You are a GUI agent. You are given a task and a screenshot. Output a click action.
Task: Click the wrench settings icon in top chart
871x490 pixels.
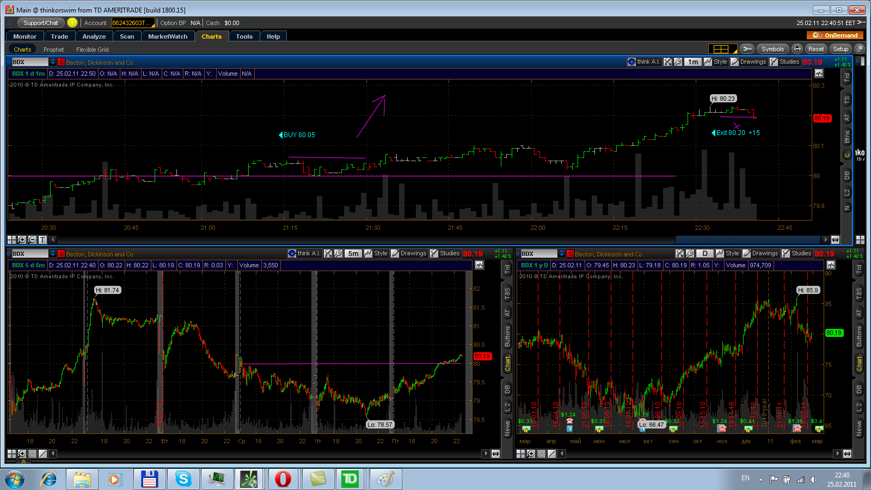pyautogui.click(x=678, y=62)
